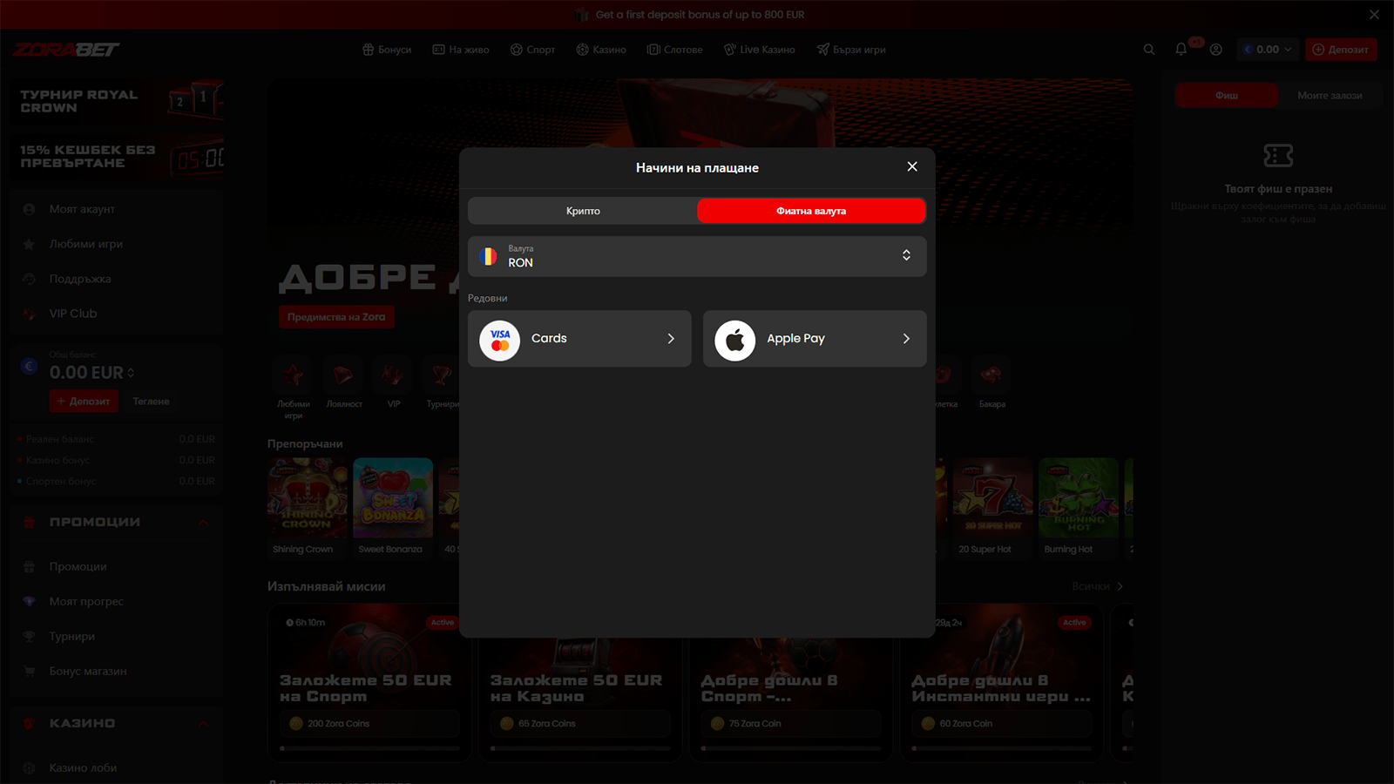Click the 60 Zora Coin reward

[x=1002, y=723]
